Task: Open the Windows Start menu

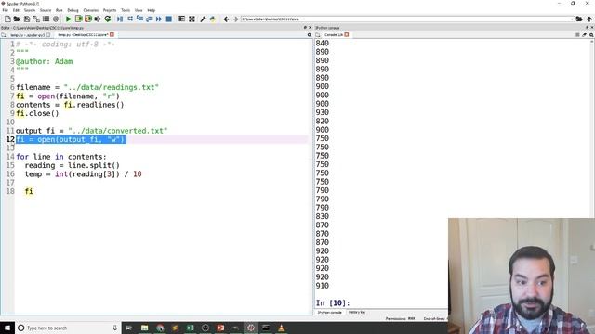Action: click(7, 328)
